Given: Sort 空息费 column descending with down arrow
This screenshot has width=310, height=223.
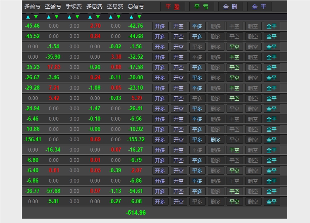Looking at the screenshot, I should click(119, 17).
